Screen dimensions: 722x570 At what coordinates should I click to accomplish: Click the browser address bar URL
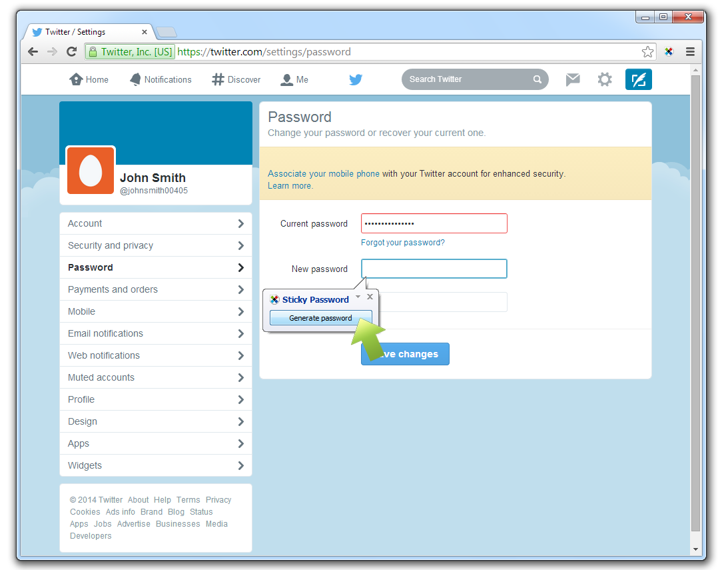(x=264, y=51)
